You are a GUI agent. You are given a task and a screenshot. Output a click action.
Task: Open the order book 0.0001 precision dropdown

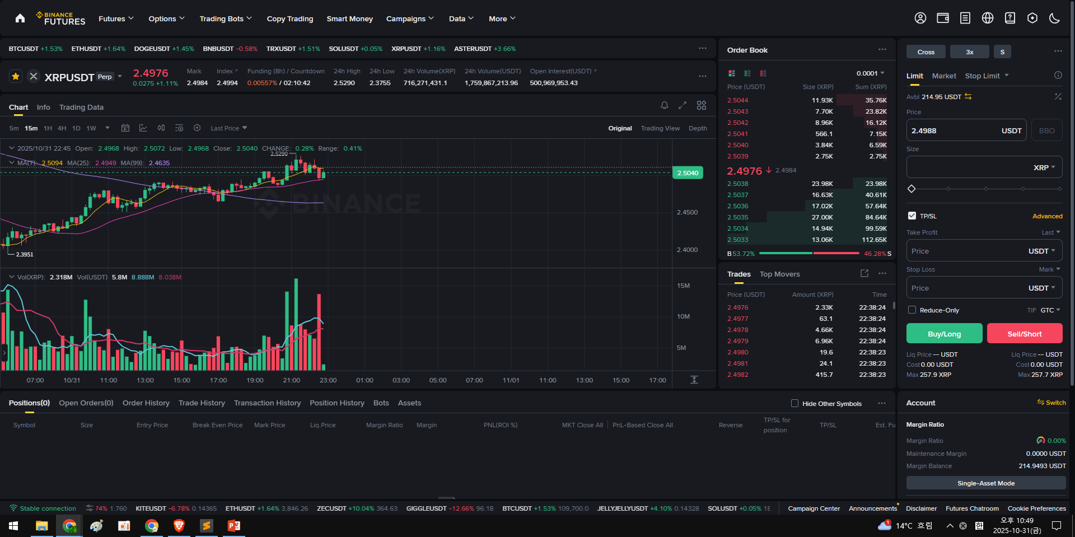click(870, 73)
